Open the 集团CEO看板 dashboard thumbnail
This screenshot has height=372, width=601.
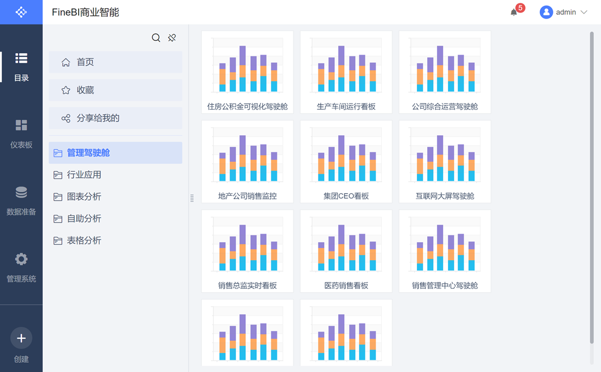pos(346,161)
